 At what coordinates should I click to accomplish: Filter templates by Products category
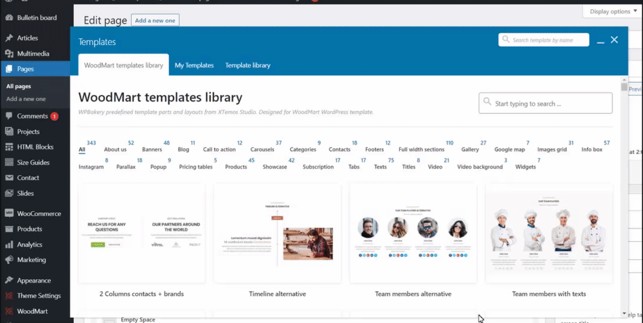pyautogui.click(x=236, y=167)
